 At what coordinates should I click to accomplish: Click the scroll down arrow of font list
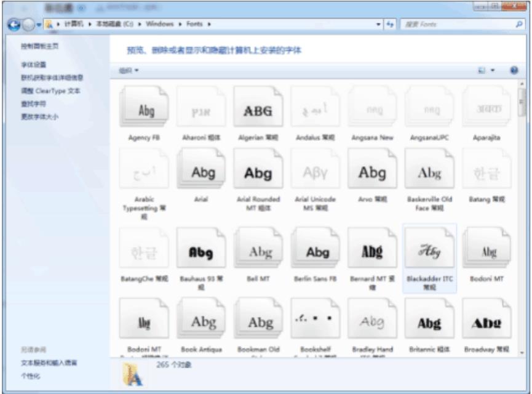pyautogui.click(x=522, y=353)
